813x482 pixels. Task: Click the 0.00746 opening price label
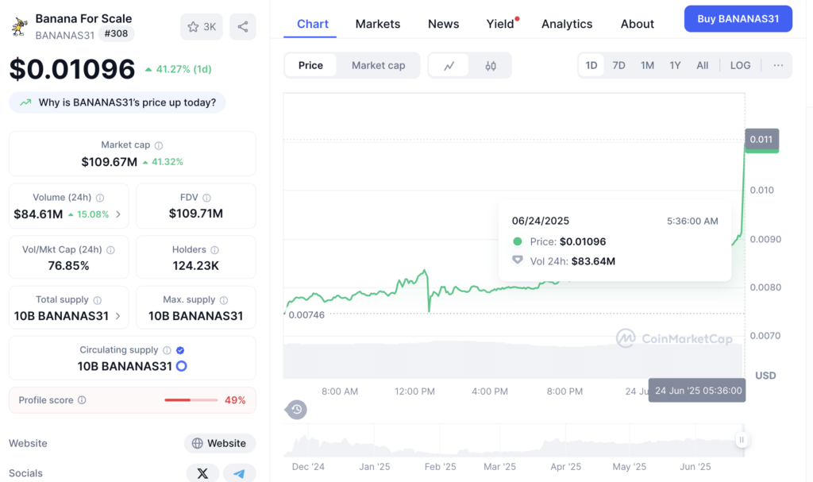point(306,315)
